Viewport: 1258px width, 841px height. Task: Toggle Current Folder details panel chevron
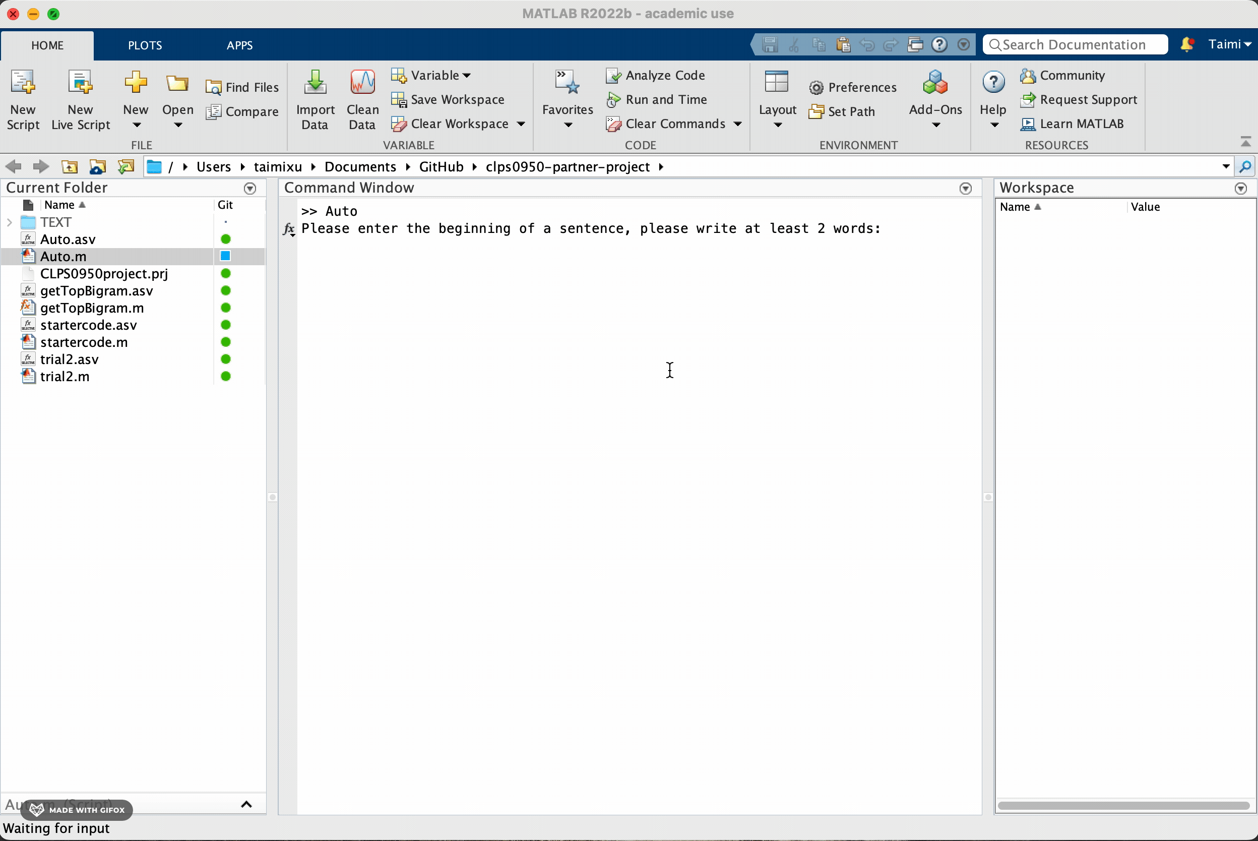[246, 804]
